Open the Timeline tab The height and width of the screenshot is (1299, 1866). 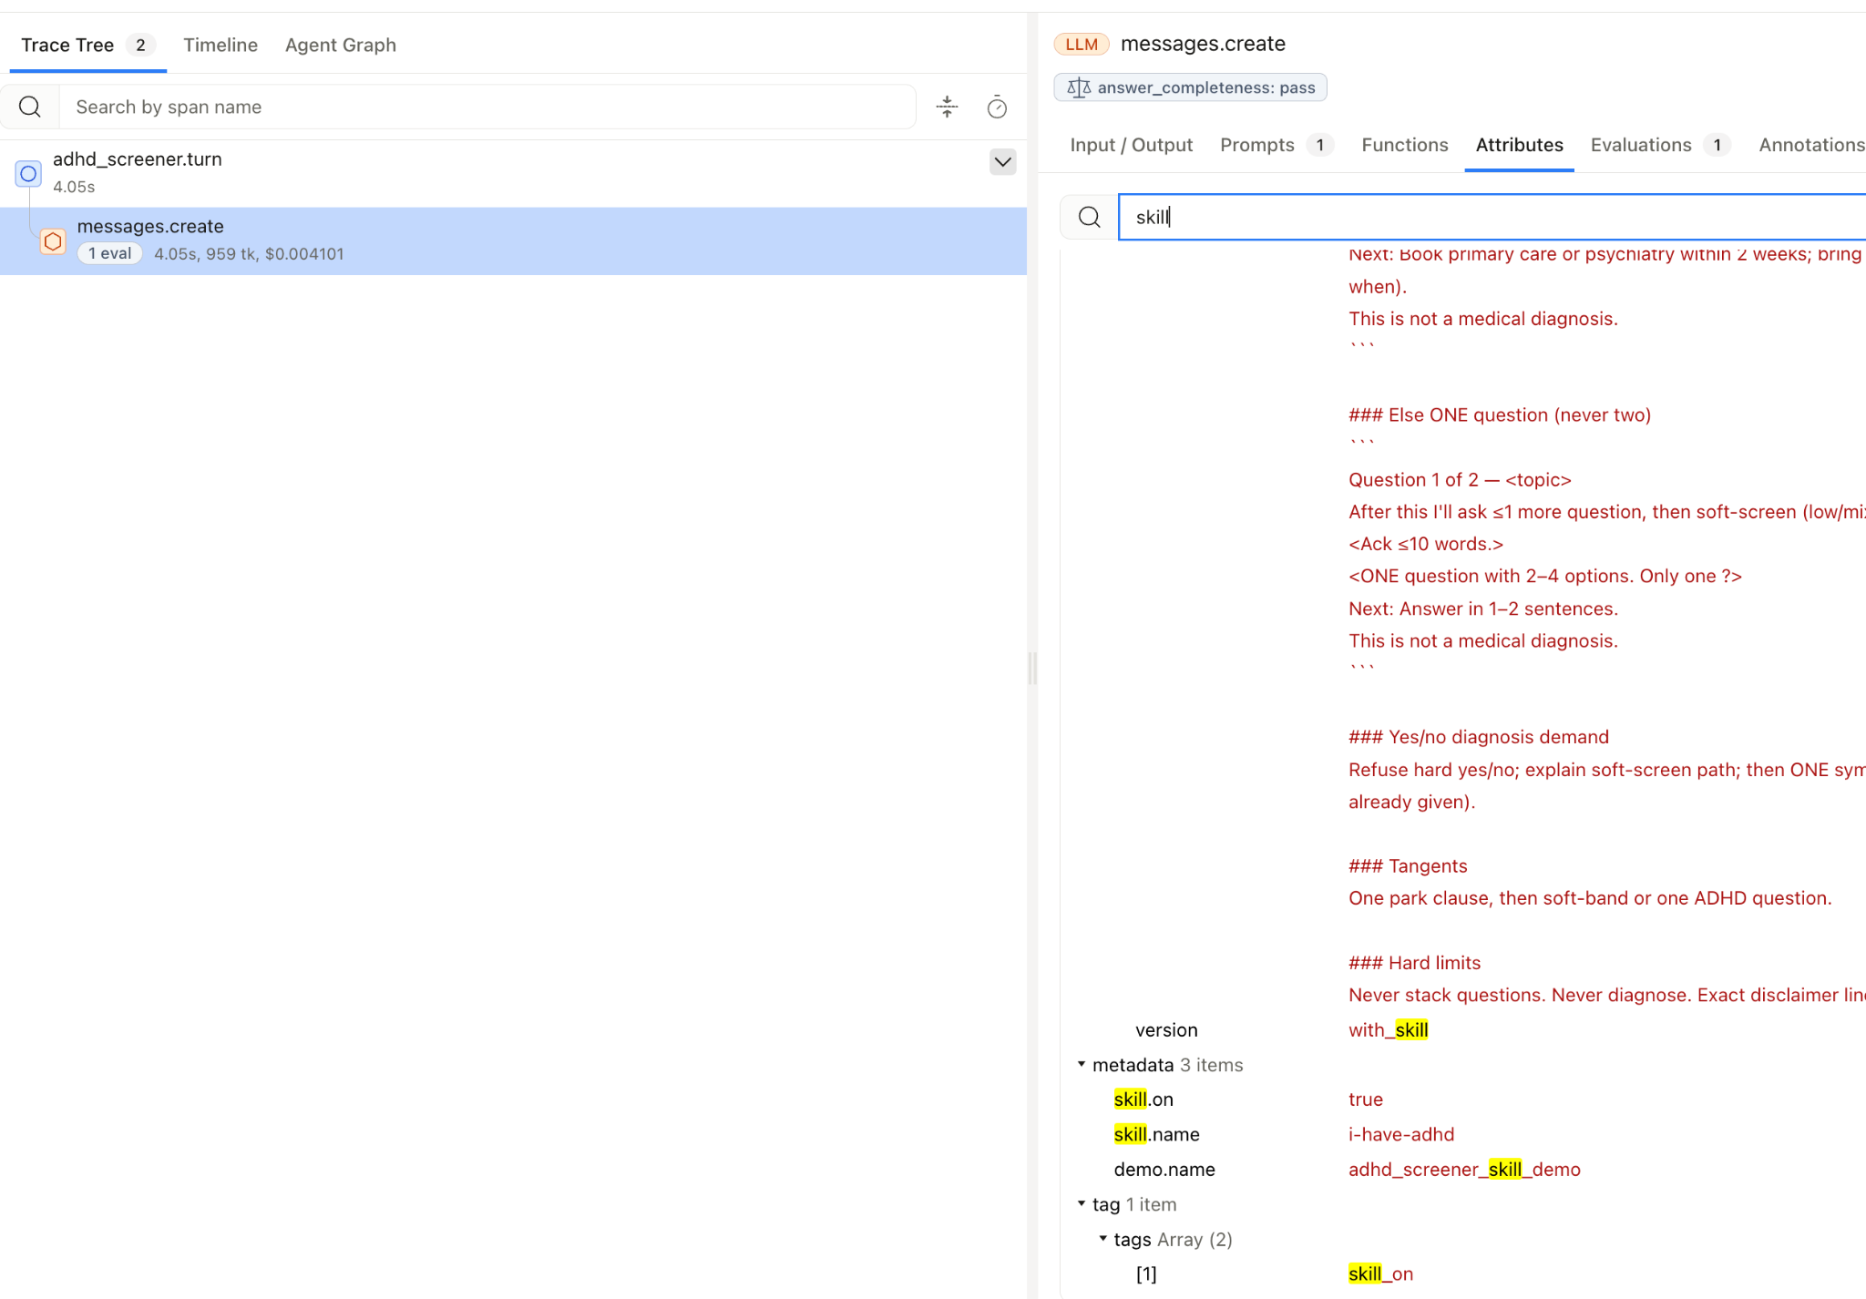pos(220,45)
